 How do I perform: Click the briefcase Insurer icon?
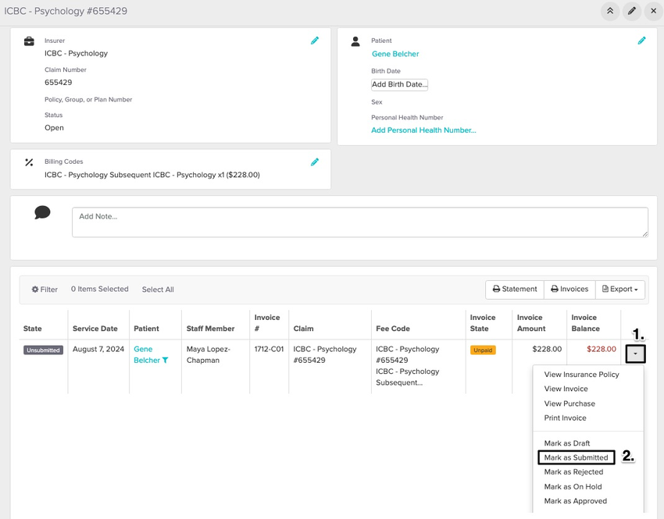29,41
